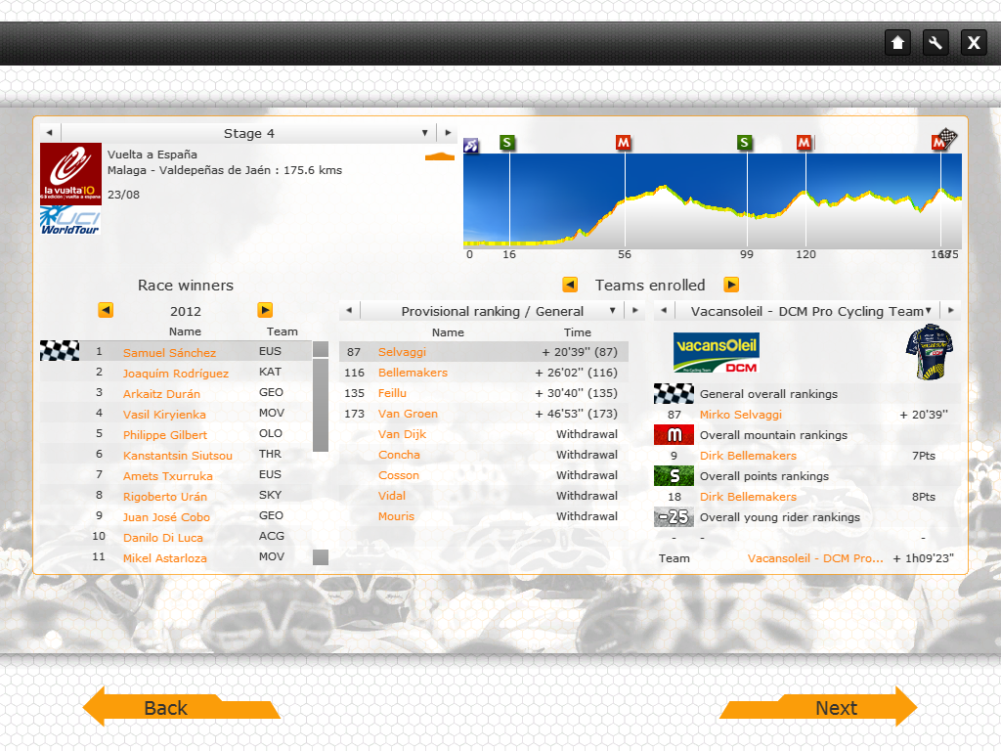
Task: Click the home icon in top bar
Action: coord(897,42)
